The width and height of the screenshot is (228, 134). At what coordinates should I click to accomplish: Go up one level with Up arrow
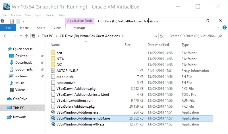coord(26,36)
